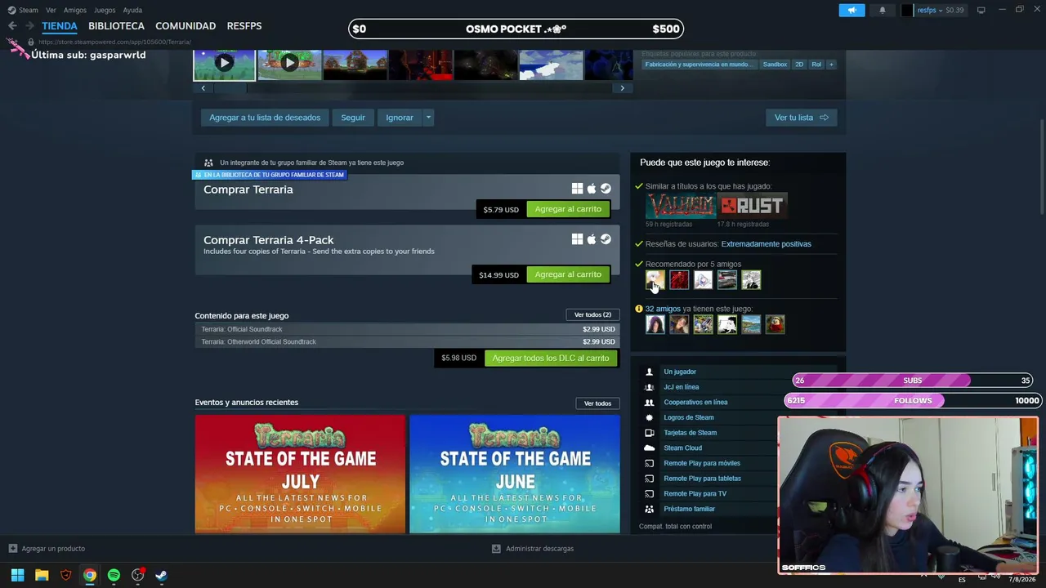Show previous screenshots with the left arrow

(x=203, y=88)
